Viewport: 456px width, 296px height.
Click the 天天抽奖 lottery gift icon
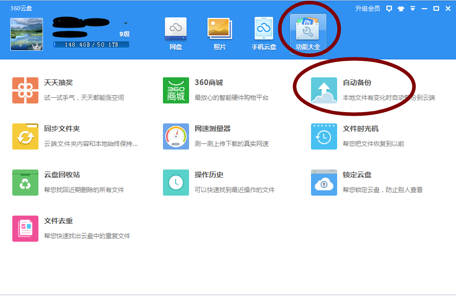[25, 91]
